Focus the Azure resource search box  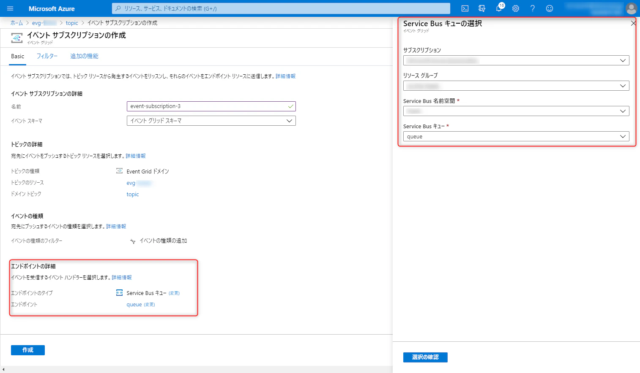pyautogui.click(x=281, y=8)
